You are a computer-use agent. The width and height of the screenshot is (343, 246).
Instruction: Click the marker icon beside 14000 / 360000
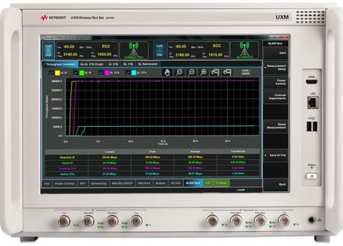point(227,72)
